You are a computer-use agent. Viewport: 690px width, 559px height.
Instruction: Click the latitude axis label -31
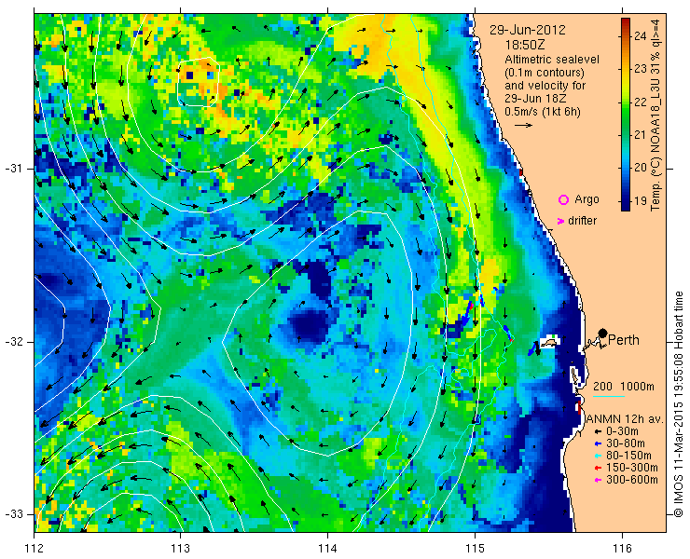point(13,169)
